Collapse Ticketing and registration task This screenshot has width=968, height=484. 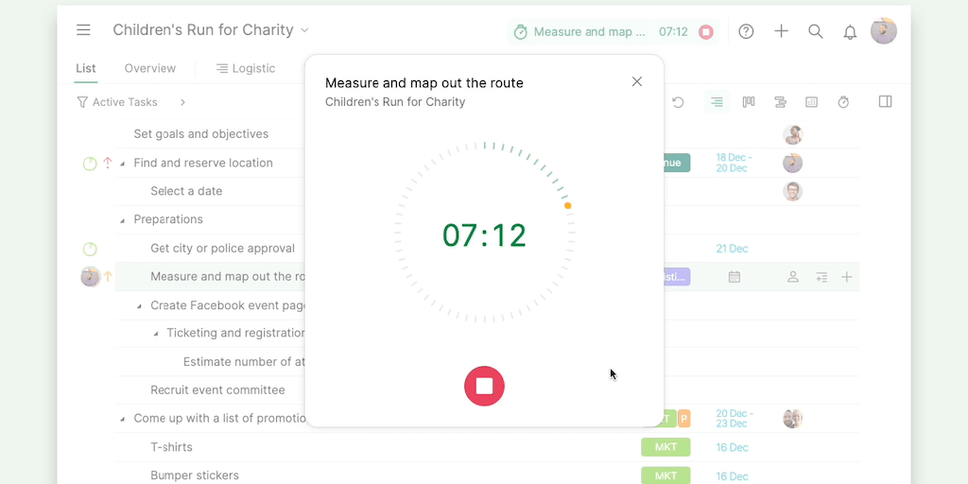pyautogui.click(x=156, y=334)
